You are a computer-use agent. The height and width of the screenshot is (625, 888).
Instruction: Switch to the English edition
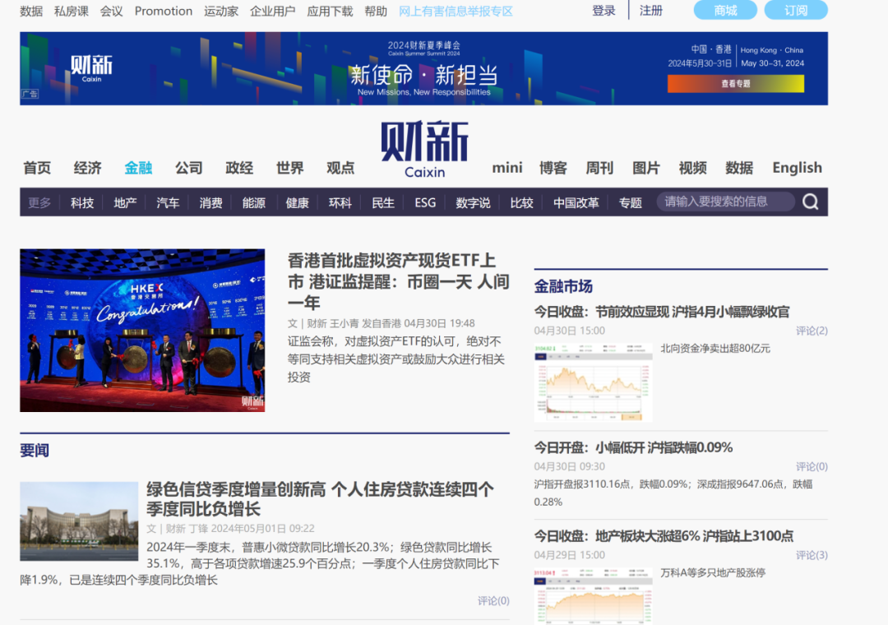coord(798,168)
